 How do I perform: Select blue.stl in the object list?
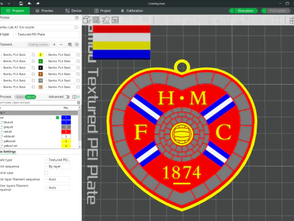point(8,122)
